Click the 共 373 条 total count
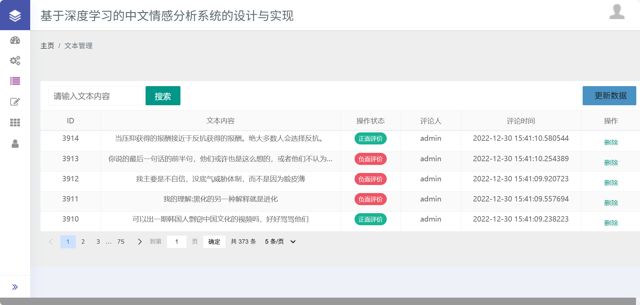640x305 pixels. click(x=244, y=242)
